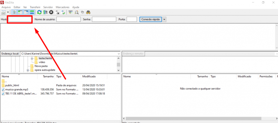Toggle message log display icon

pos(15,12)
